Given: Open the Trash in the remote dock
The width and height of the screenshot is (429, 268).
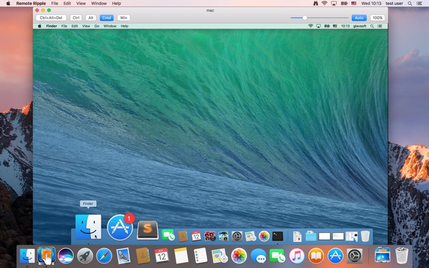Looking at the screenshot, I should (x=365, y=236).
